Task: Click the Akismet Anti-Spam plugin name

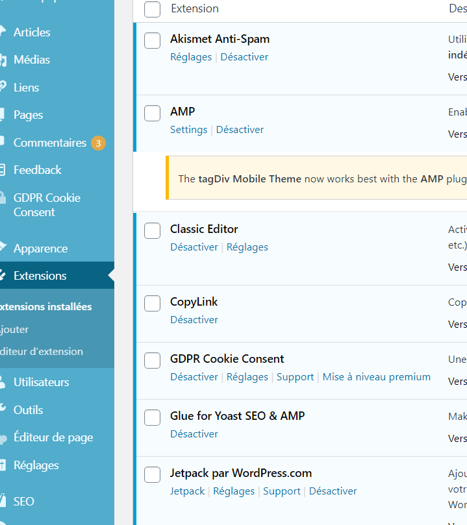Action: 220,39
